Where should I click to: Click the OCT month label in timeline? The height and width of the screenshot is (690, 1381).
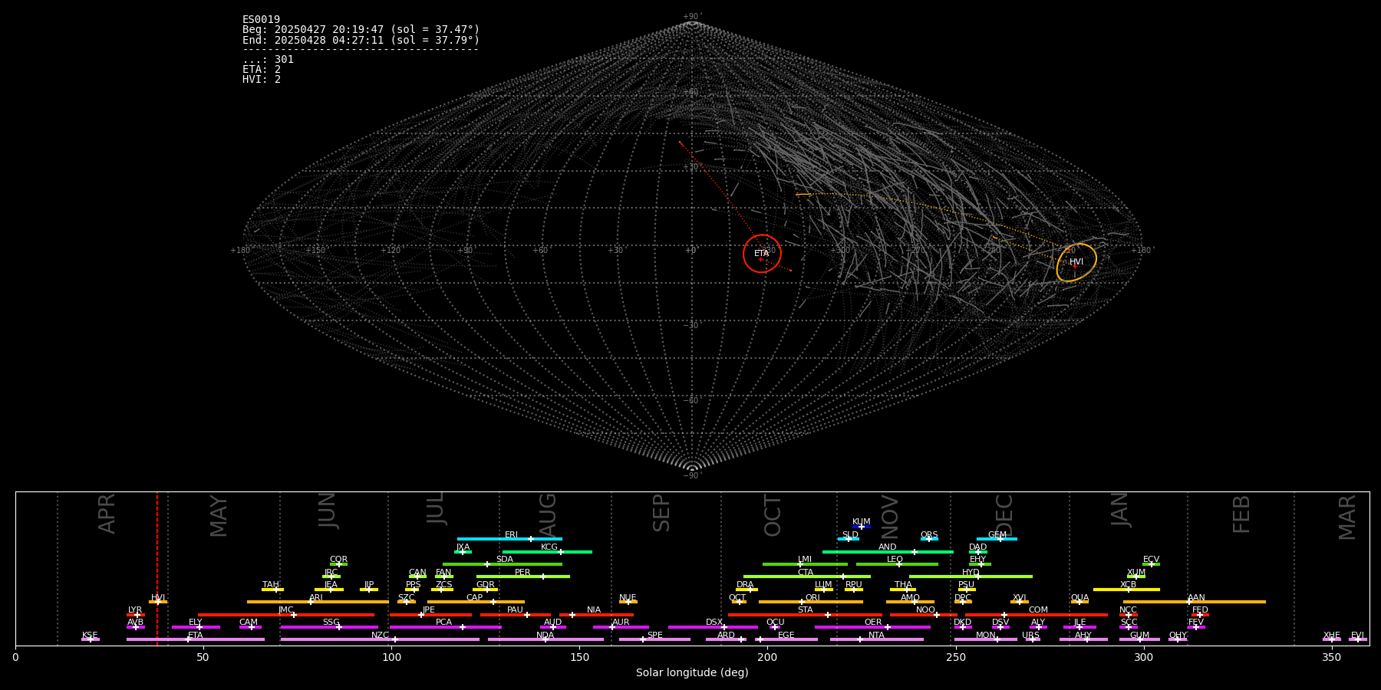point(773,515)
